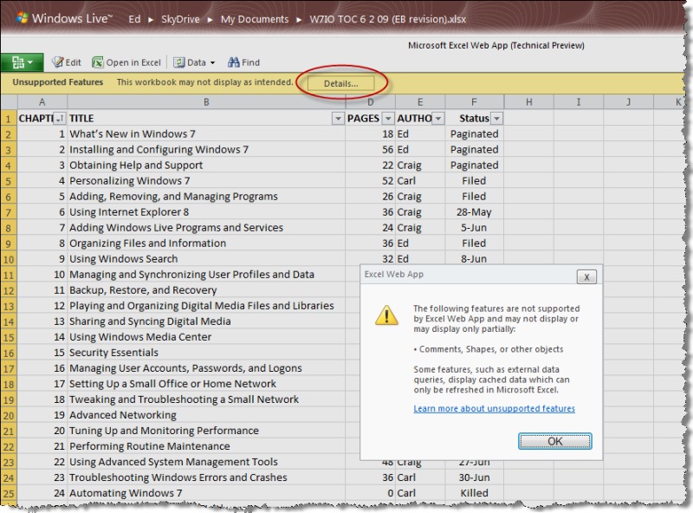Close the Excel Web App dialog

coord(586,276)
